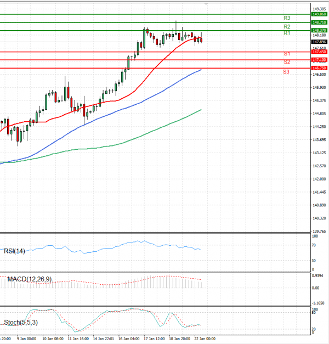Click the RSI 30 level value
Viewport: 329px width, 344px height.
[x=314, y=261]
